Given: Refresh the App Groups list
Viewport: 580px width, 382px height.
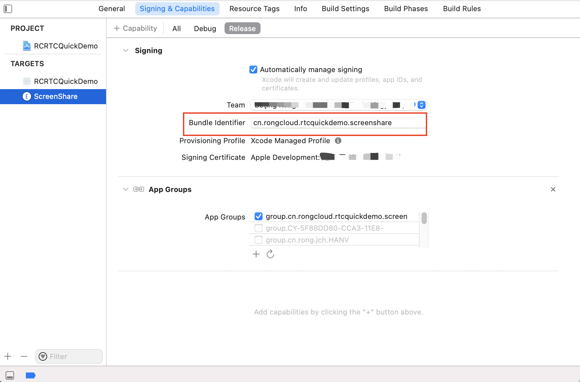Looking at the screenshot, I should coord(270,254).
